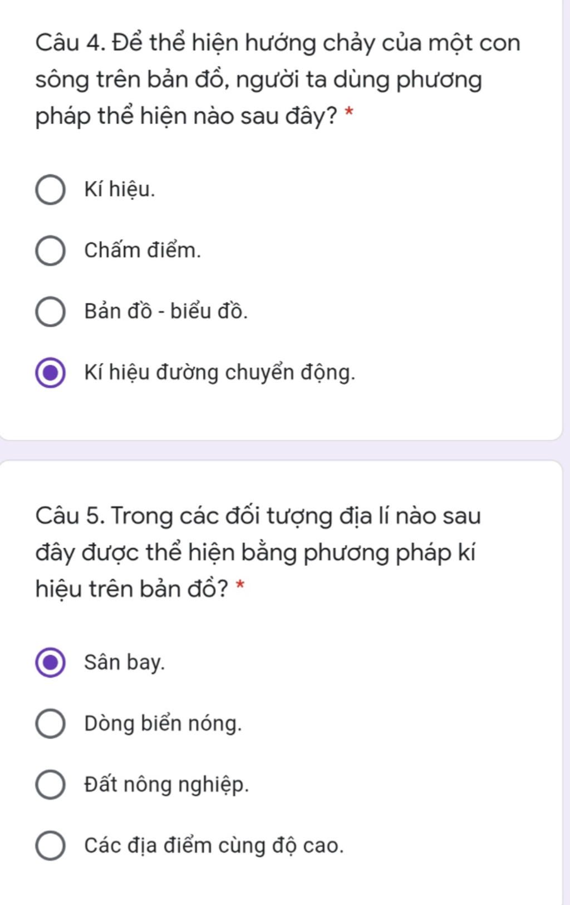The height and width of the screenshot is (905, 570).
Task: Click red required asterisk of Câu 4
Action: [x=349, y=112]
